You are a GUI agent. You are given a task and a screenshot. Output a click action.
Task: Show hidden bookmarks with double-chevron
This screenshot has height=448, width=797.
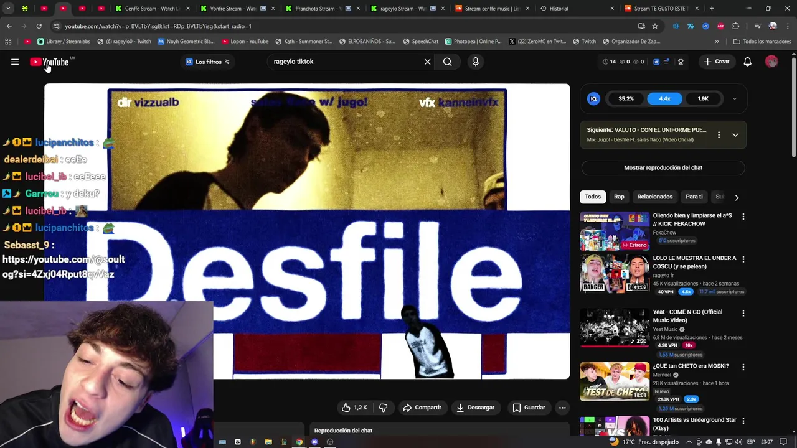717,42
